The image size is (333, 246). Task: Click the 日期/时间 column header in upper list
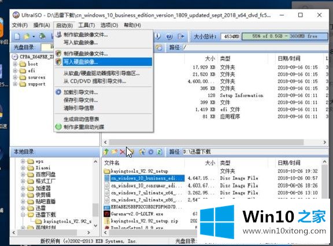point(289,58)
